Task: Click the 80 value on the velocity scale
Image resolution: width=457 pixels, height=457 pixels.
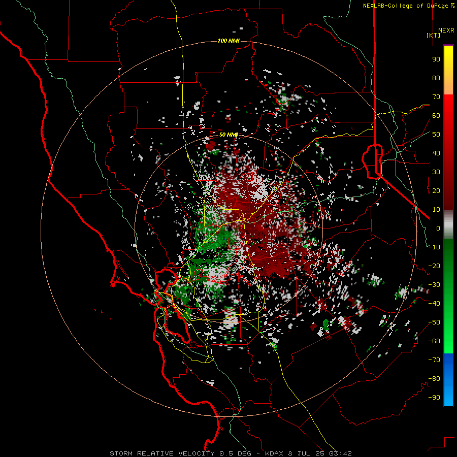Action: (x=436, y=78)
